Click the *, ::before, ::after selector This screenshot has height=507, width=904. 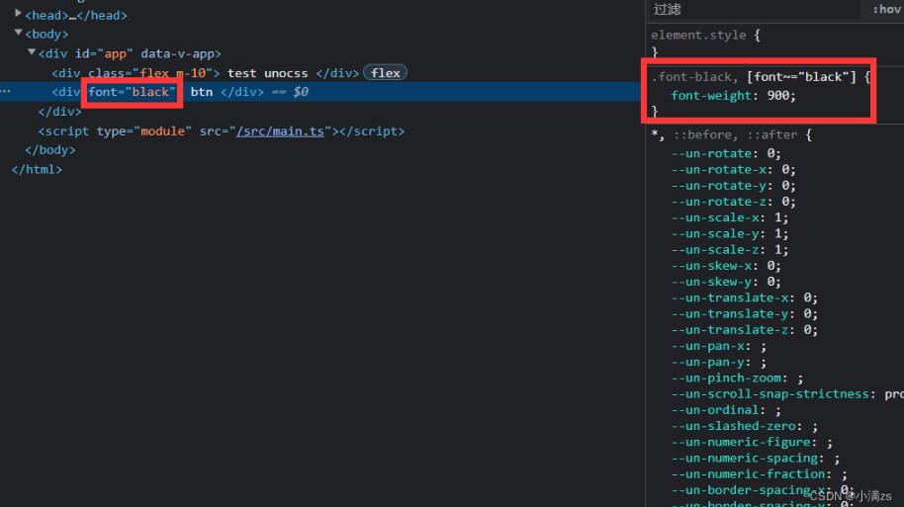coord(725,134)
